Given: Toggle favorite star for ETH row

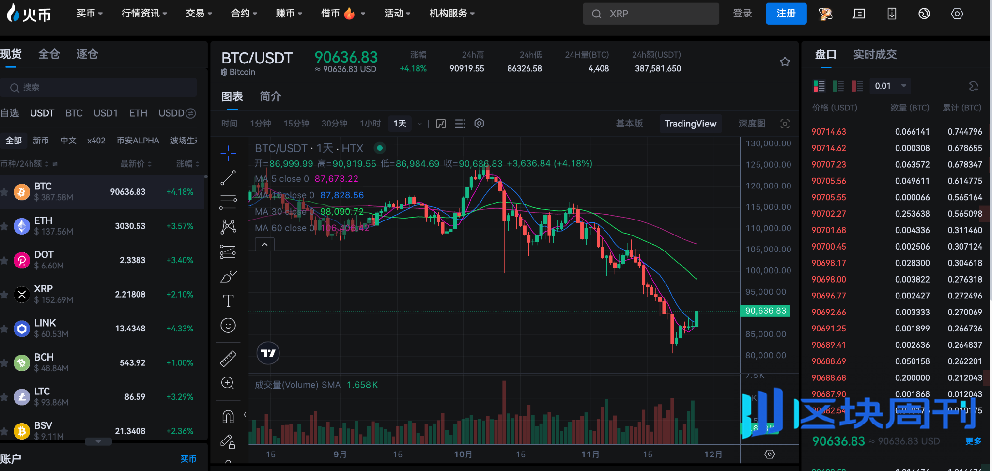Looking at the screenshot, I should coord(4,226).
